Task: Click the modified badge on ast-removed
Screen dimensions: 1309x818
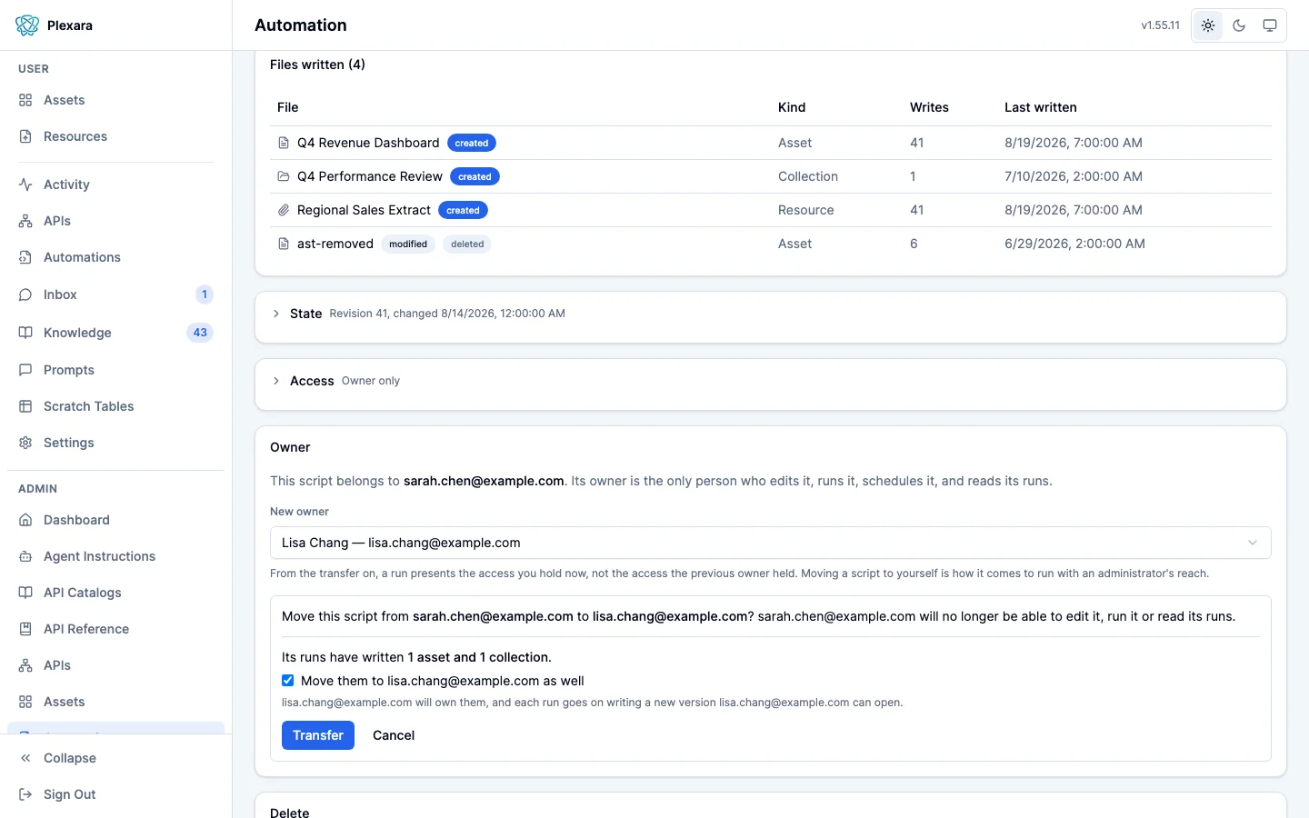Action: [408, 244]
